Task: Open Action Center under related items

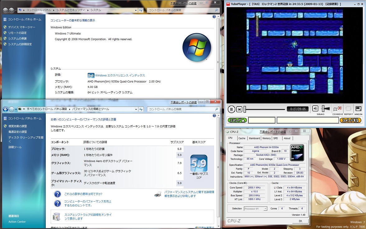Action: 17,222
